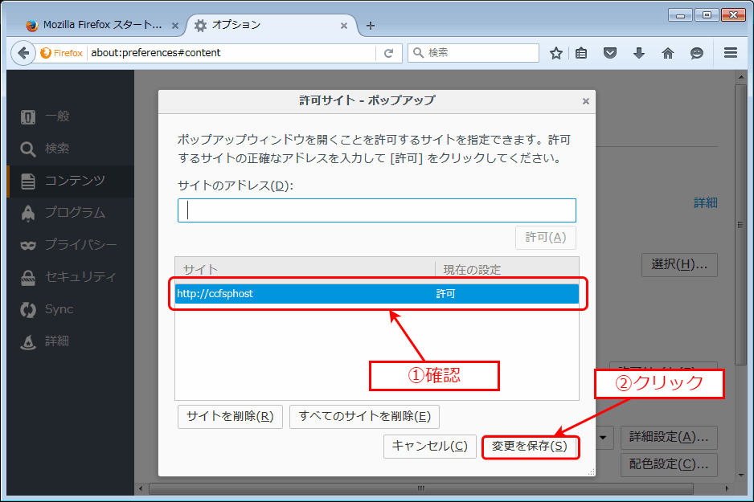Focus the サイトのアドレス input field
The image size is (754, 502).
coord(377,210)
